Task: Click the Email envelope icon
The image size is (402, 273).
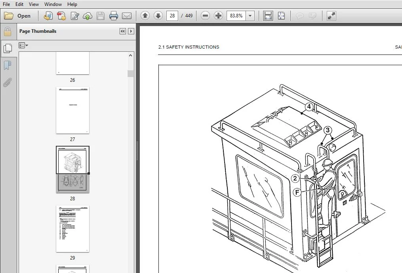Action: [127, 16]
